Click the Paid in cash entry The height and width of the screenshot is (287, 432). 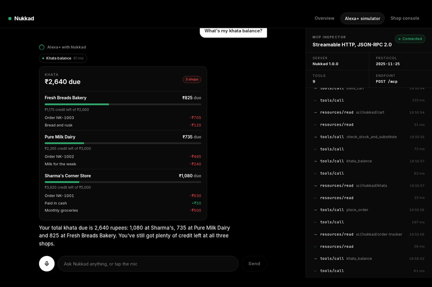[x=123, y=203]
